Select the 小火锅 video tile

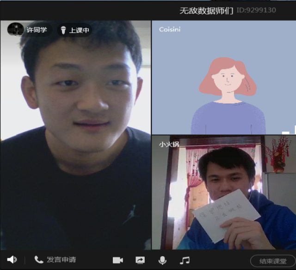(x=224, y=192)
